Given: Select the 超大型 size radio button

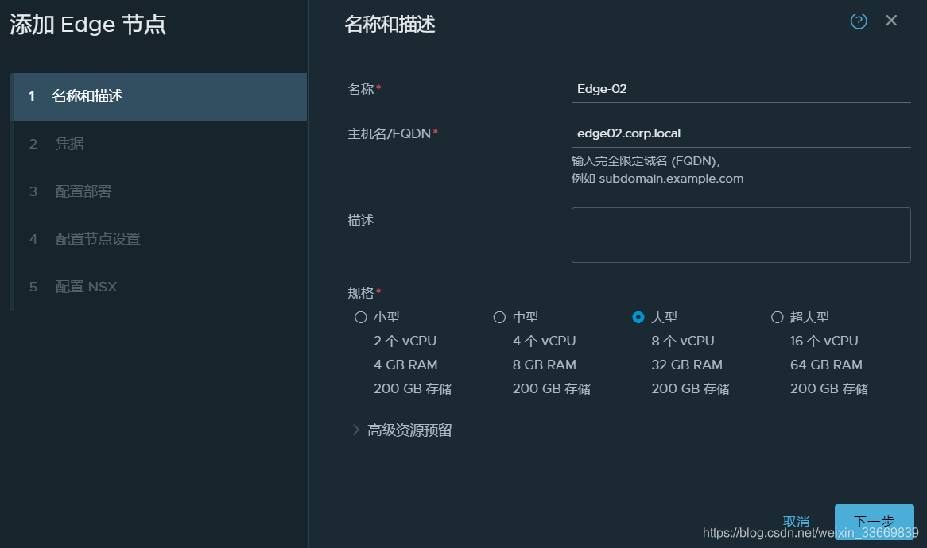Looking at the screenshot, I should [x=778, y=318].
